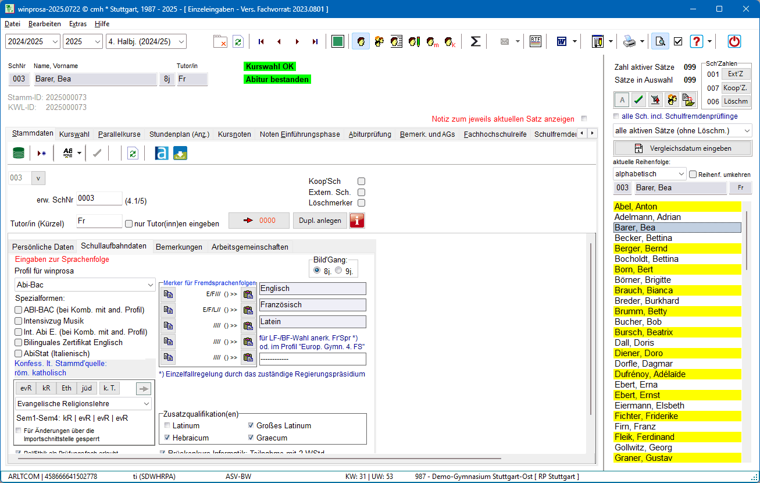Open the Abi-Bac profile dropdown
This screenshot has height=483, width=760.
pos(84,285)
